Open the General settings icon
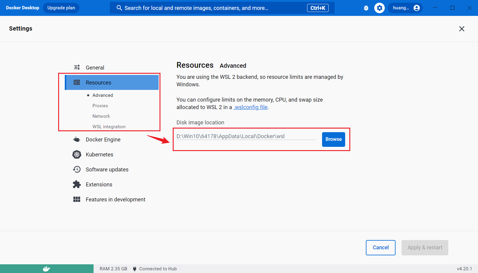 (77, 67)
